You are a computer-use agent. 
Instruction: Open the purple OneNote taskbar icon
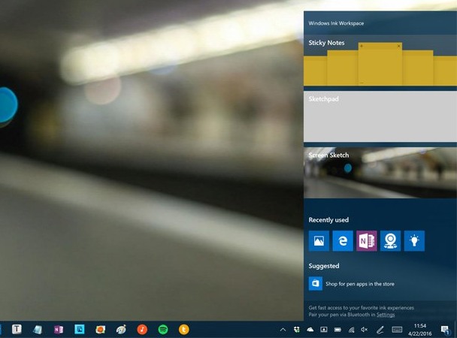59,329
